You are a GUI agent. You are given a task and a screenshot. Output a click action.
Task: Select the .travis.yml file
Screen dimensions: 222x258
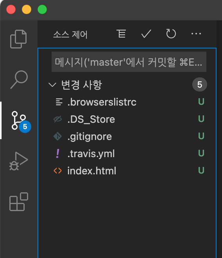click(127, 153)
